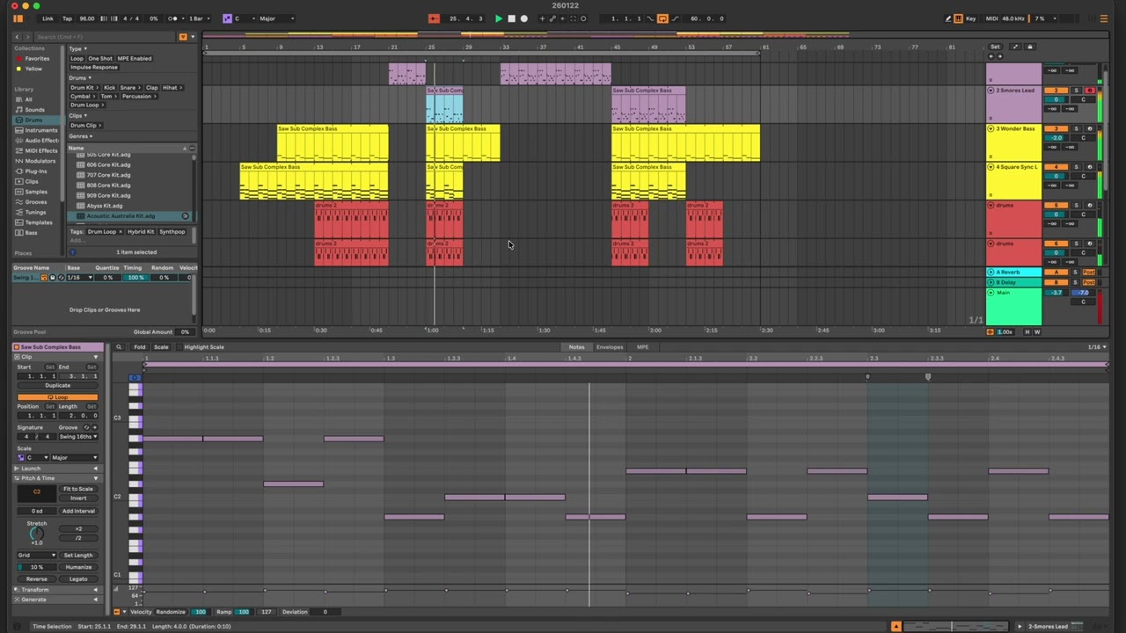Click the orange filter toggle next to search

183,37
